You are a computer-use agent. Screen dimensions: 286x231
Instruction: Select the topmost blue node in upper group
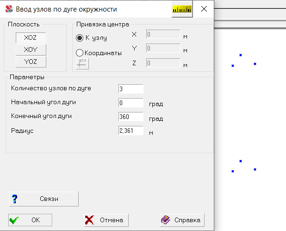coord(241,55)
